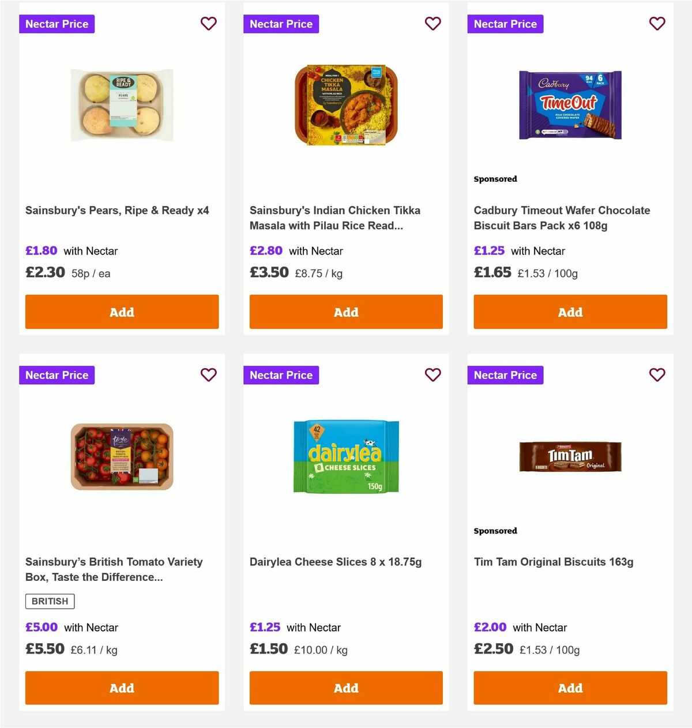
Task: Add Cadbury Timeout to the basket
Action: (x=570, y=312)
